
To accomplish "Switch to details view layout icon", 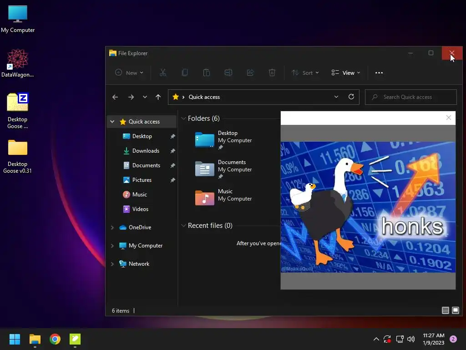I will 445,310.
